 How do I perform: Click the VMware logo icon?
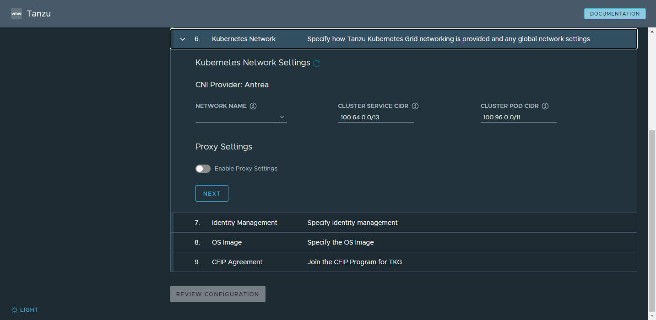[x=16, y=14]
